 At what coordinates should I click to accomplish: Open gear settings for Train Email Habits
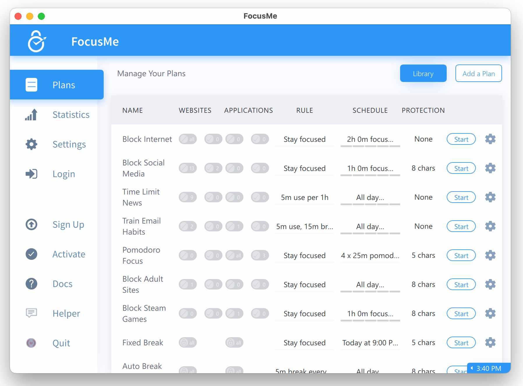click(490, 226)
